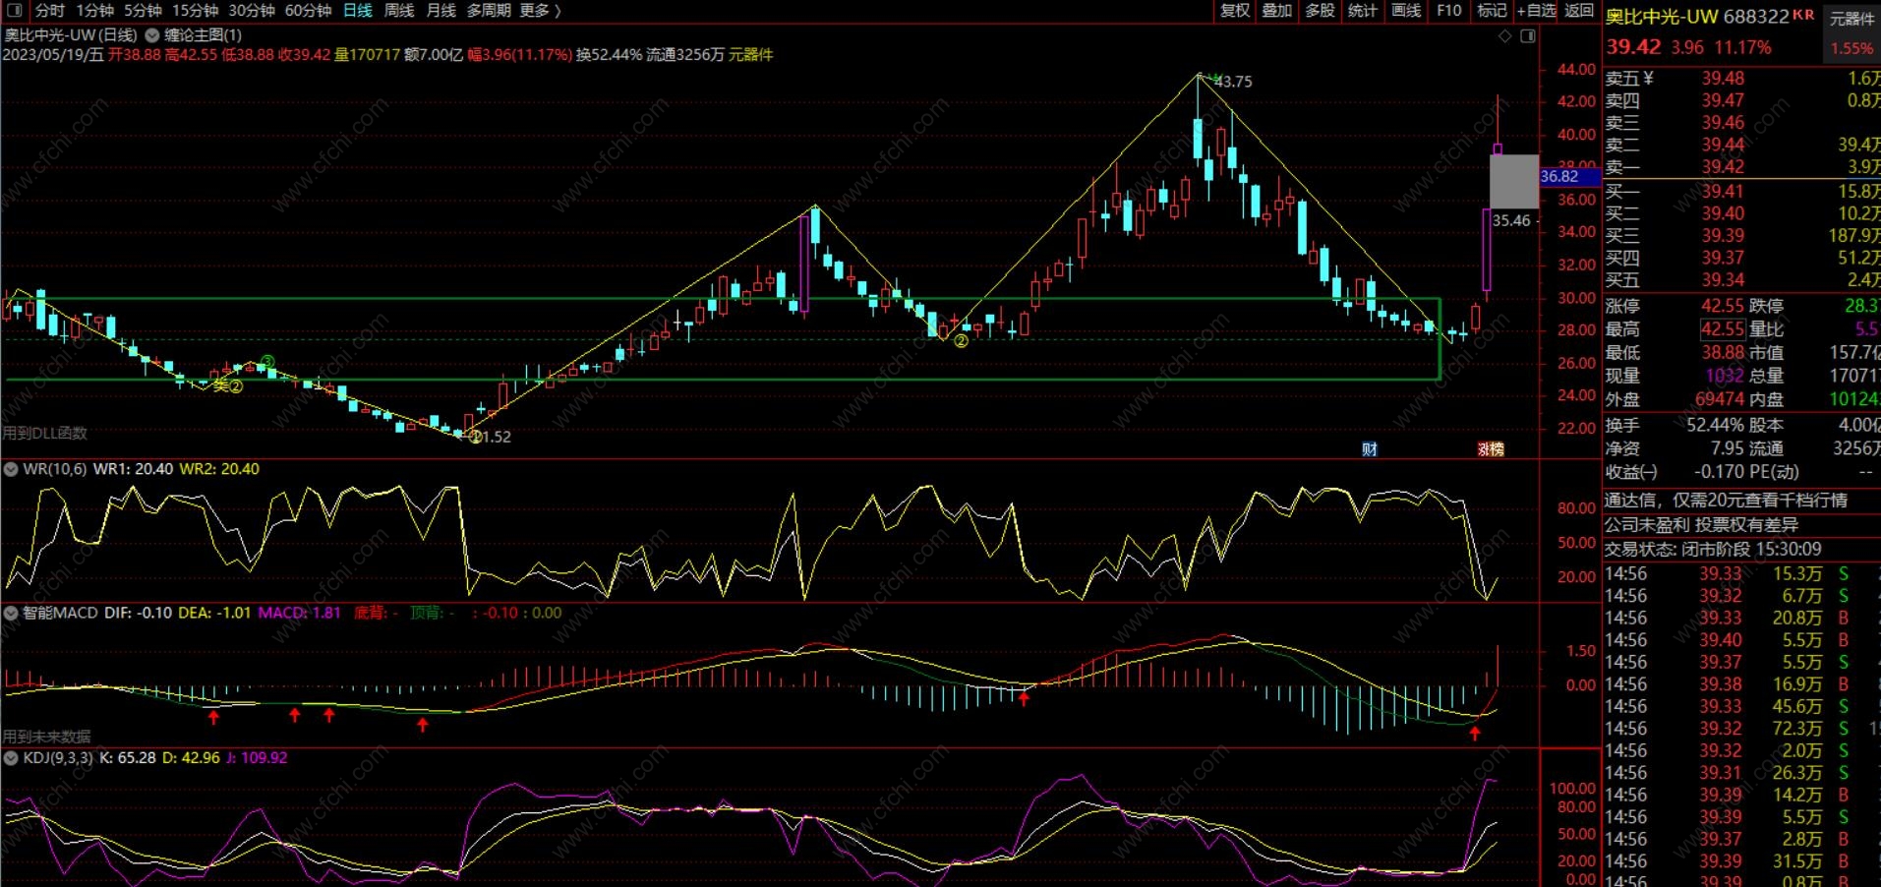Click the gray price-gap box on chart
Image resolution: width=1881 pixels, height=887 pixels.
(x=1513, y=181)
